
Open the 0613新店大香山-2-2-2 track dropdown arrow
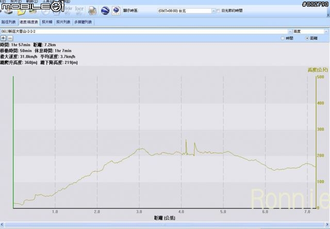pyautogui.click(x=290, y=31)
